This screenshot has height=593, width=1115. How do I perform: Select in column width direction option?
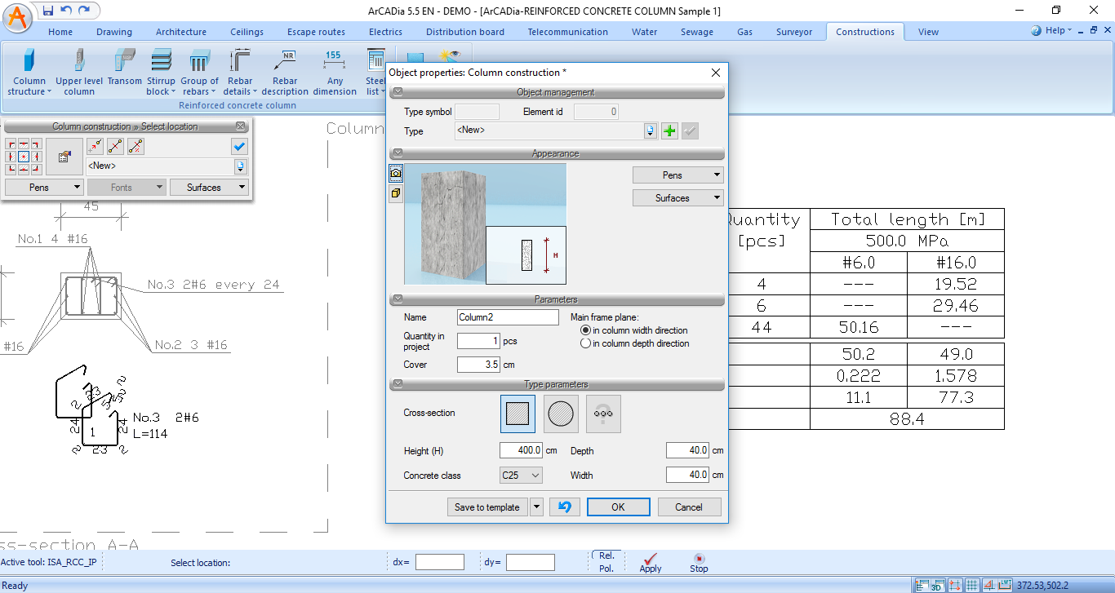click(585, 330)
